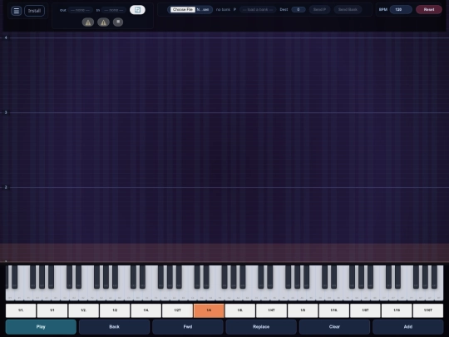Viewport: 449px width, 337px height.
Task: Click the Choose File button
Action: pyautogui.click(x=183, y=9)
